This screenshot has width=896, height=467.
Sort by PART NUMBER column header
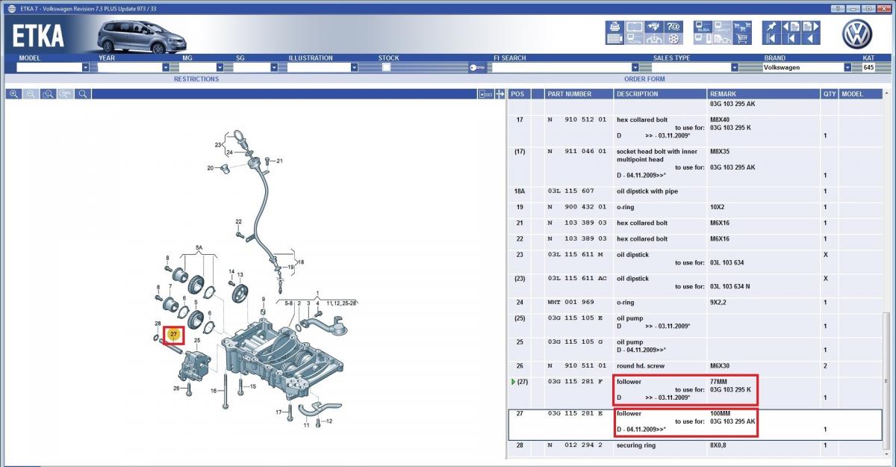pos(579,94)
